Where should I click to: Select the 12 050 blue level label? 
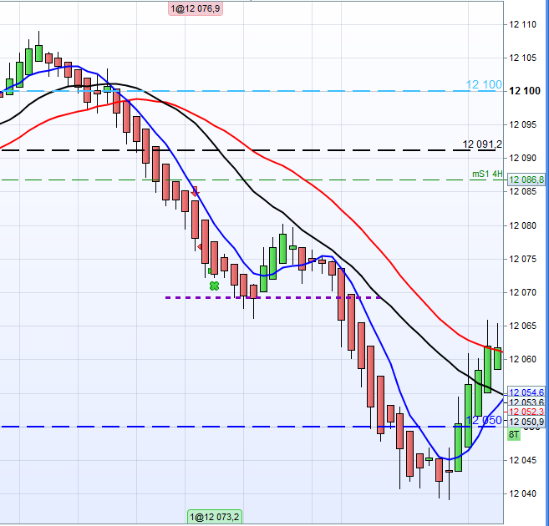pyautogui.click(x=484, y=420)
